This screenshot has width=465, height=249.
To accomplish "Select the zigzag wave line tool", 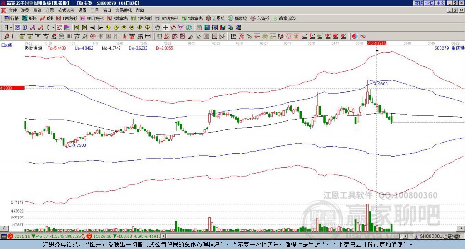I will [x=198, y=36].
